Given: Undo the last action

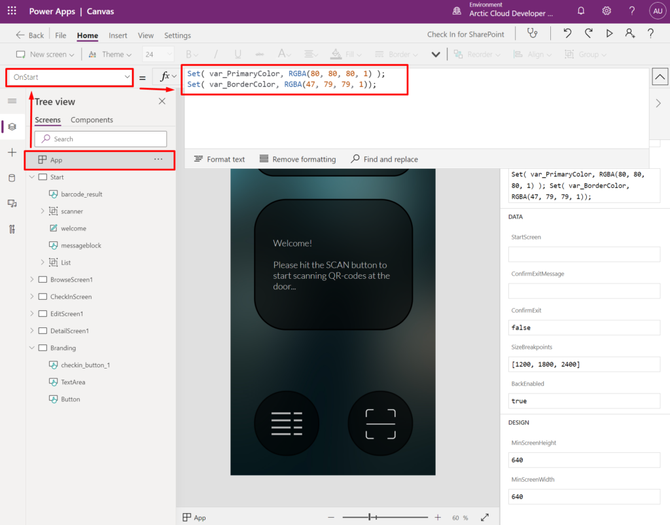Looking at the screenshot, I should tap(567, 33).
